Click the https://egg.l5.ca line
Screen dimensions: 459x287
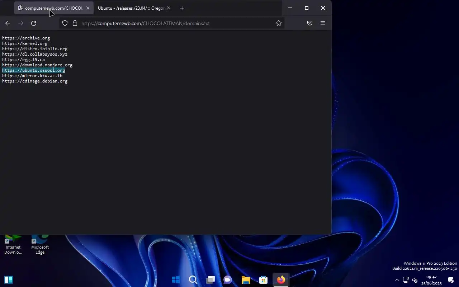click(23, 60)
